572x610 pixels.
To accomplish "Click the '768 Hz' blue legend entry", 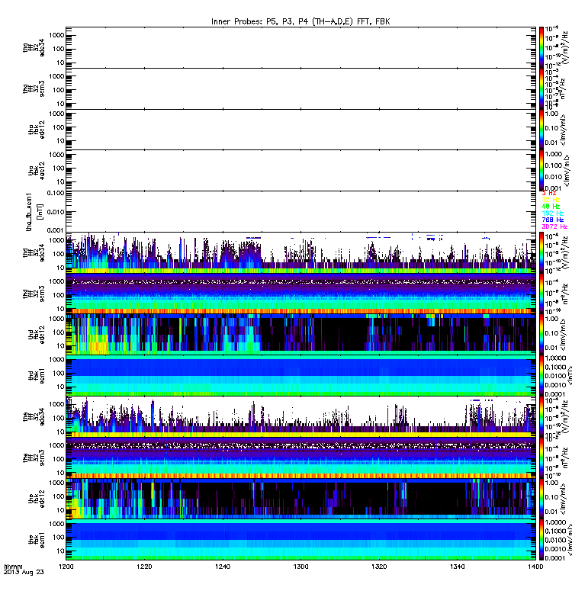I will point(552,220).
